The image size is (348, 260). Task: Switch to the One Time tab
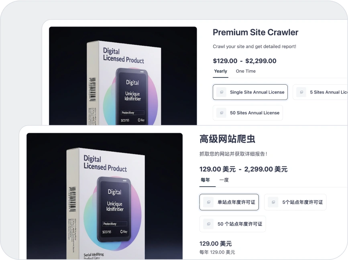[x=246, y=71]
